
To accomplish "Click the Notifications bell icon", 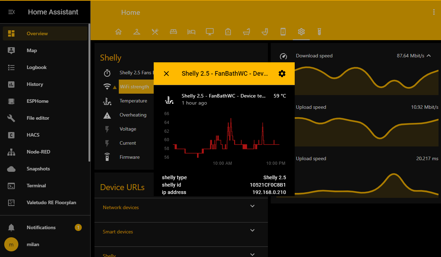I will pyautogui.click(x=11, y=227).
